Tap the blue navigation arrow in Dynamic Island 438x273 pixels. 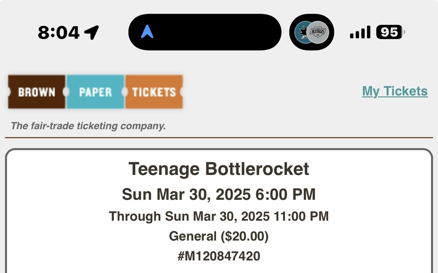pyautogui.click(x=147, y=32)
